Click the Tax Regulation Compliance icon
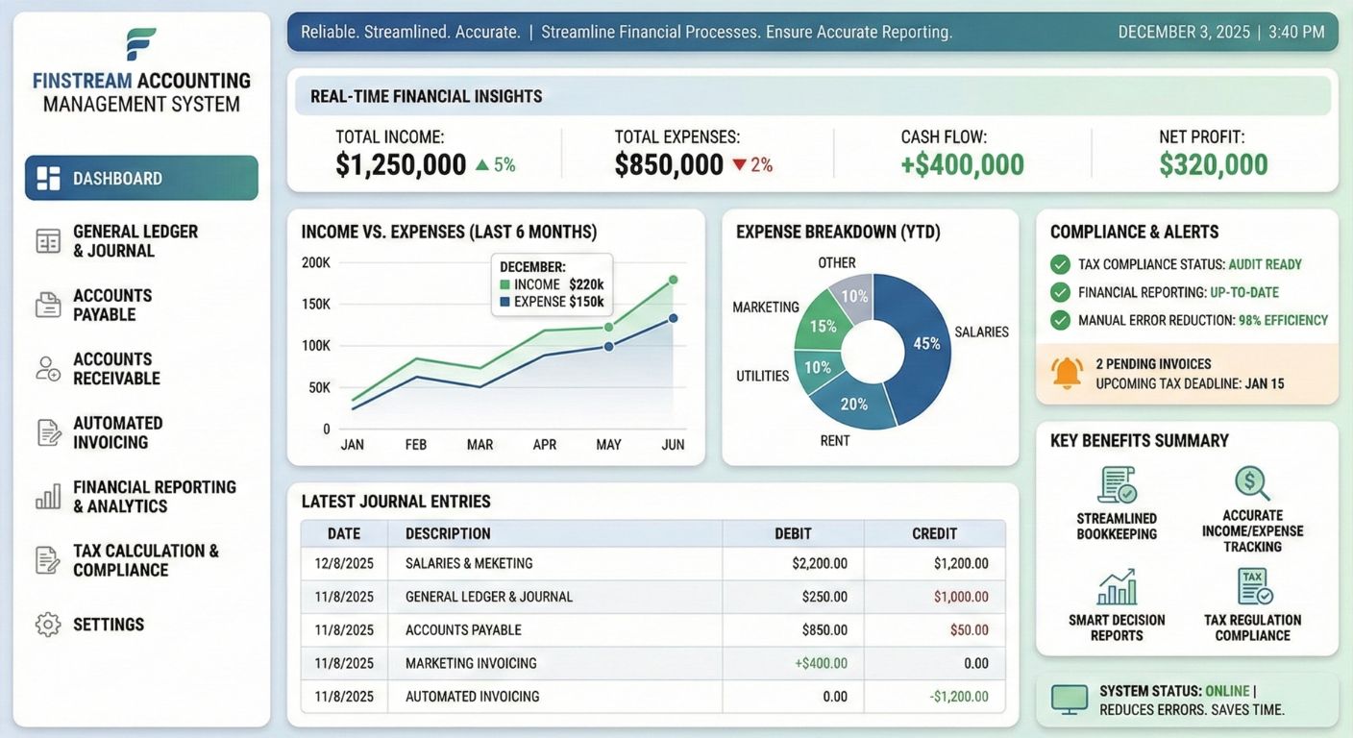The height and width of the screenshot is (738, 1353). [x=1254, y=587]
